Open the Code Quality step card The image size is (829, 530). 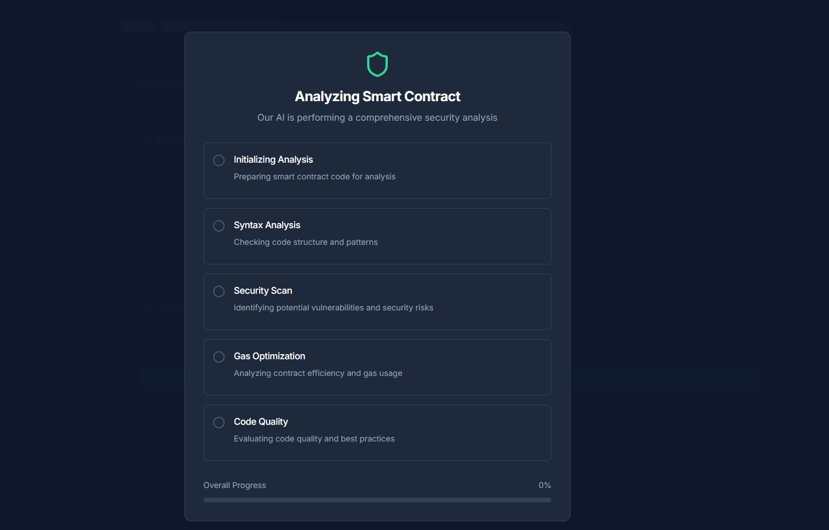377,433
